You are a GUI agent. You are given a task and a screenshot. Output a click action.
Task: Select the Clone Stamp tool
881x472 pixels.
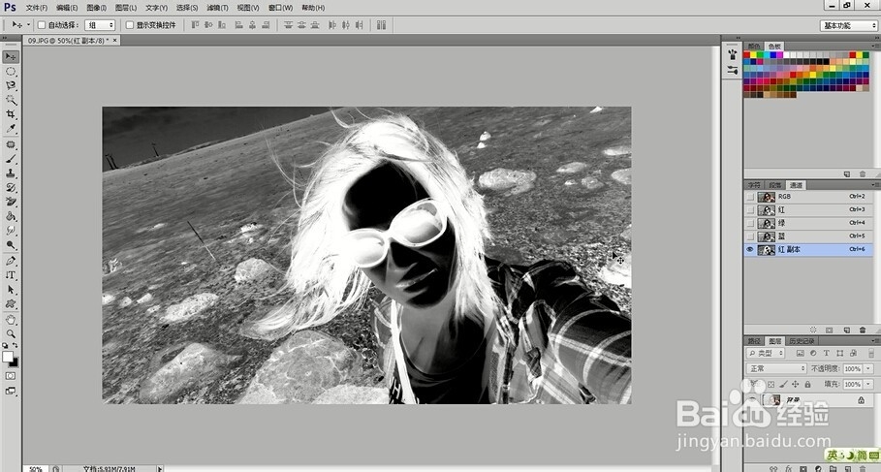tap(11, 173)
